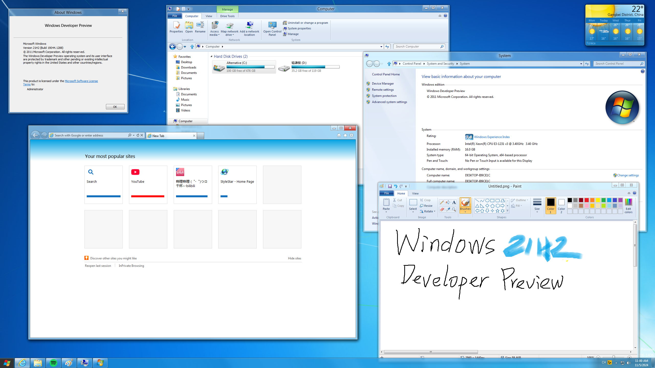Click OK in About Windows dialog
Screen dimensions: 655x368
(115, 107)
